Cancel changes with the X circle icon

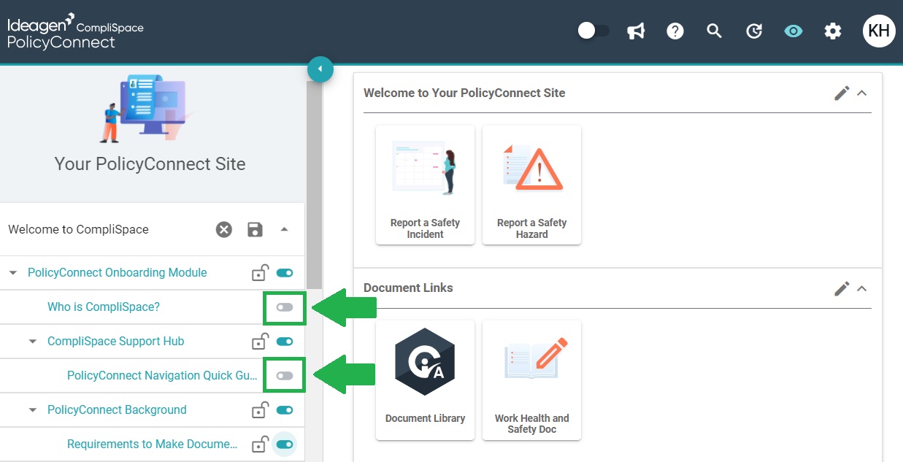click(224, 229)
